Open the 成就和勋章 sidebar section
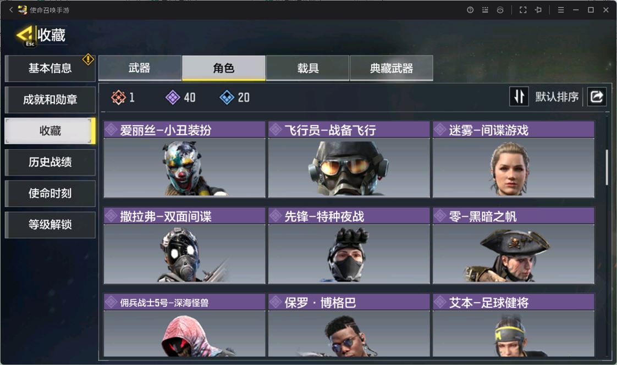This screenshot has width=617, height=365. [x=50, y=100]
